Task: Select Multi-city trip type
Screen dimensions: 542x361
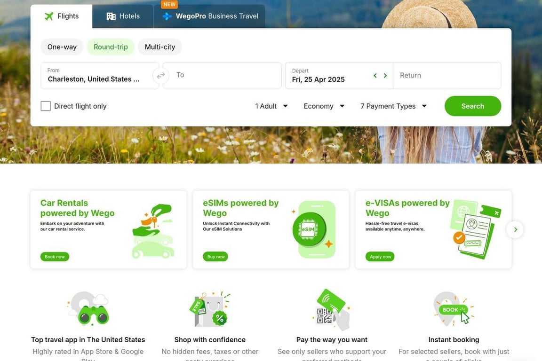Action: [x=159, y=47]
